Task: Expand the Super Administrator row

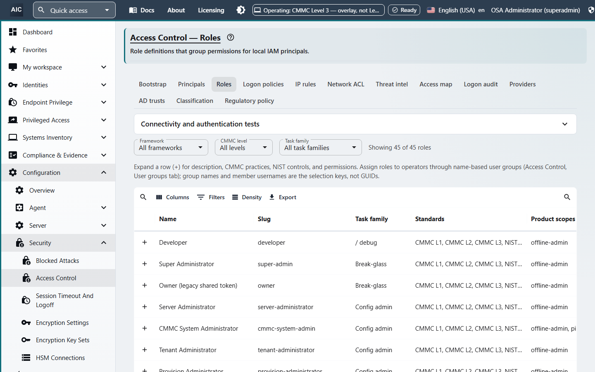Action: click(x=145, y=264)
